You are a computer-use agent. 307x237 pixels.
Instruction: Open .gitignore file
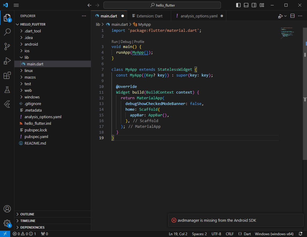pyautogui.click(x=53, y=103)
